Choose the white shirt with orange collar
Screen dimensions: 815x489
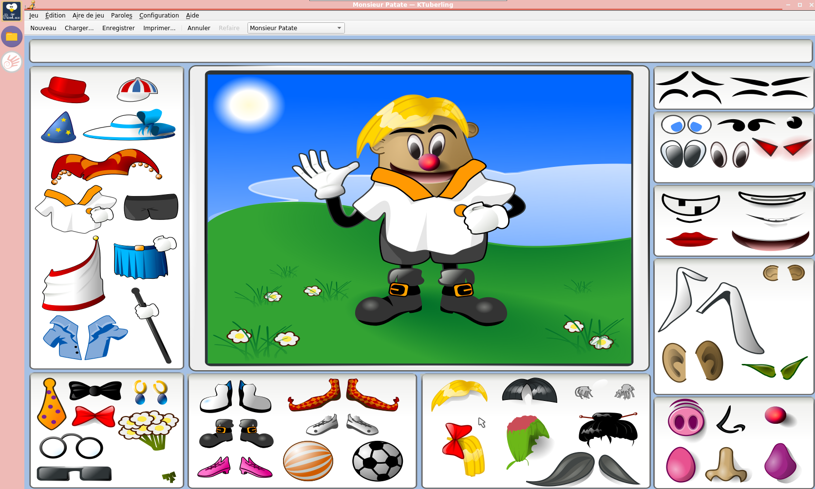click(76, 209)
